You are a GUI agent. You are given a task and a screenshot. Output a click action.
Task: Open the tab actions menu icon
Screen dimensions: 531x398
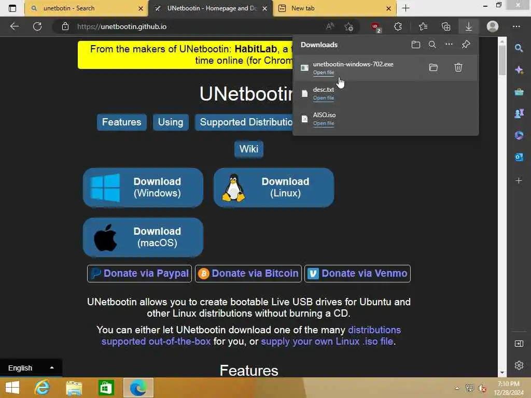tap(12, 8)
